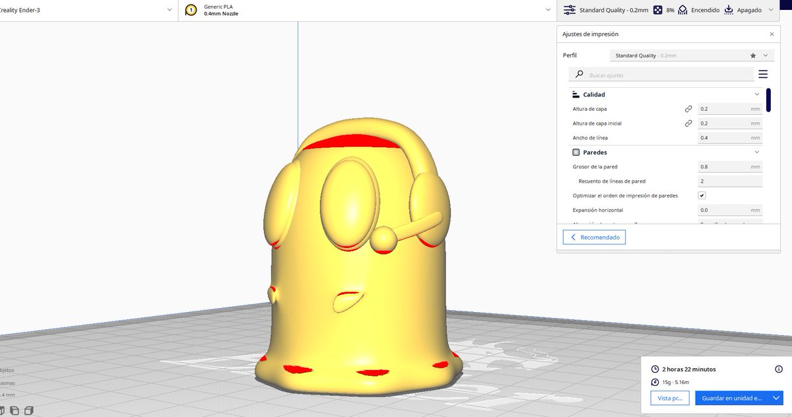Toggle Optimizar el orden de impresión de paredes checkbox
Screen dimensions: 792x417
(x=702, y=195)
